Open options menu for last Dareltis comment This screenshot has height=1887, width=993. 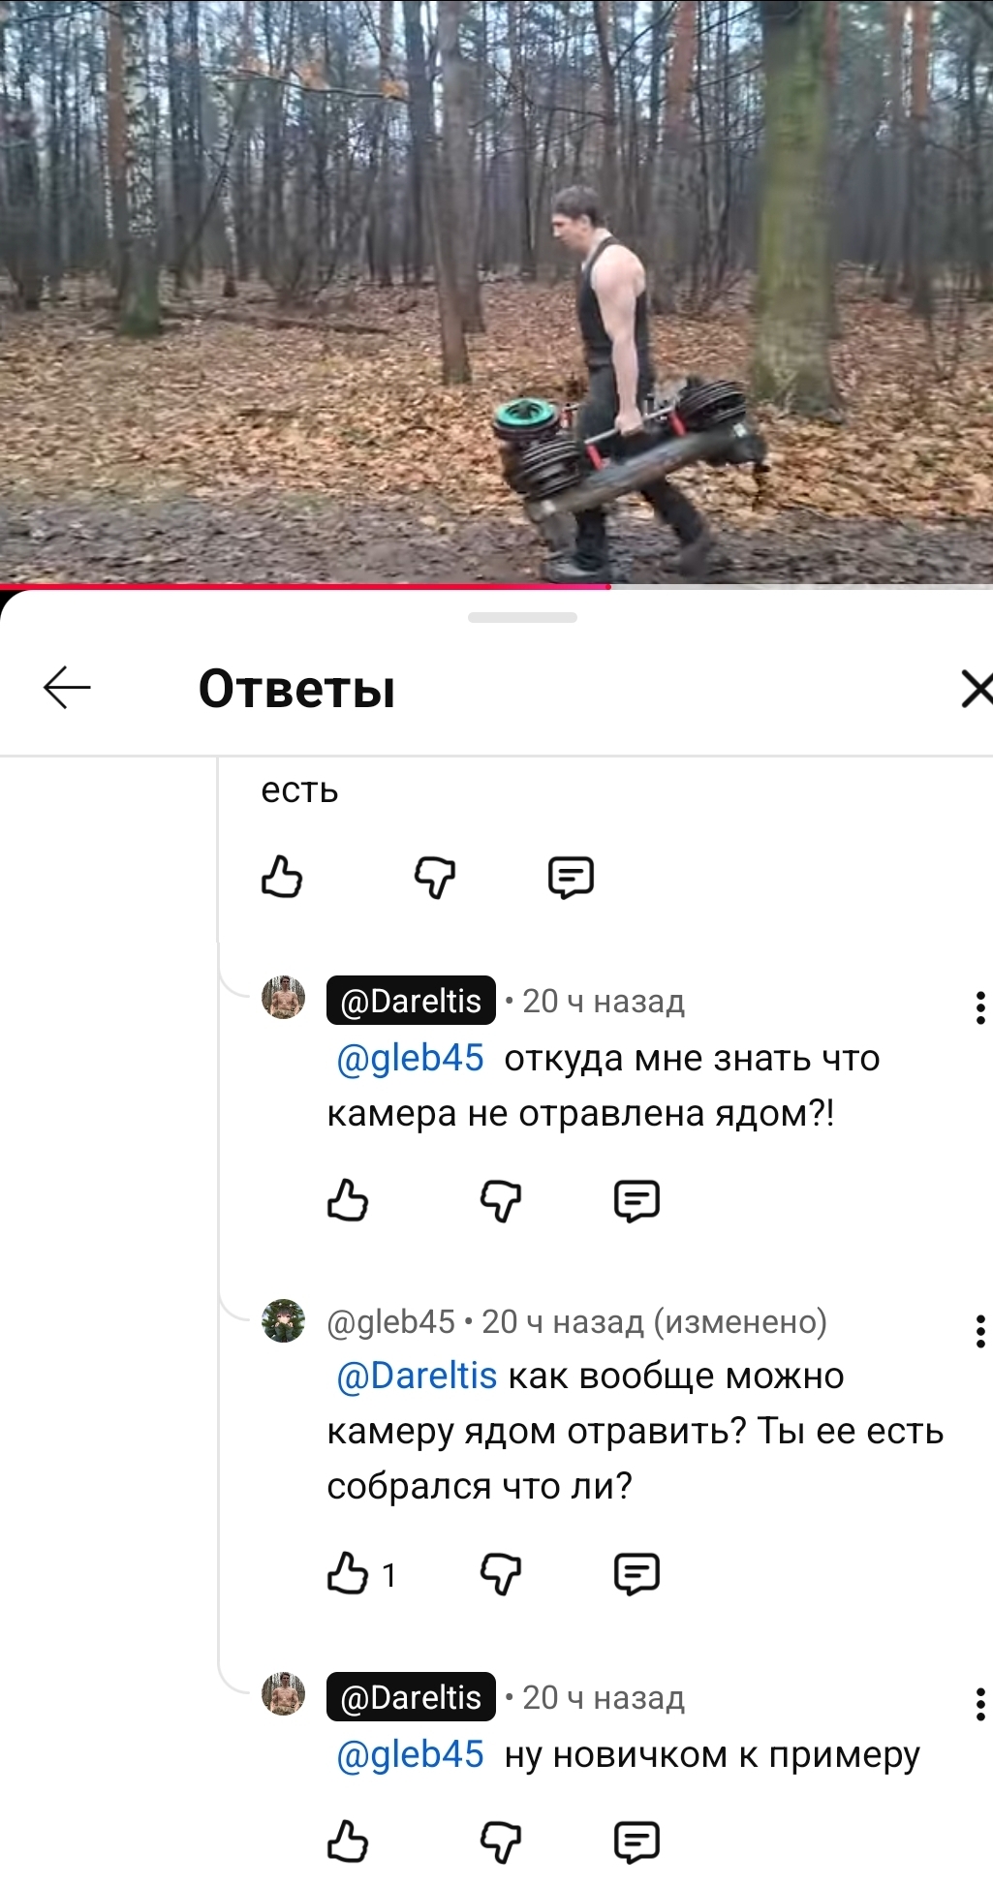coord(980,1704)
